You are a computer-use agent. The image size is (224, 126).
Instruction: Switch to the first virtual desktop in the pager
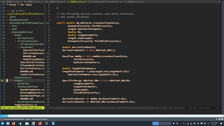pos(155,124)
